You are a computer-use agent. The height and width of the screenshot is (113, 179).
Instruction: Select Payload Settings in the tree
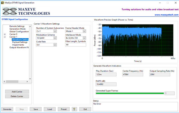pos(20,42)
